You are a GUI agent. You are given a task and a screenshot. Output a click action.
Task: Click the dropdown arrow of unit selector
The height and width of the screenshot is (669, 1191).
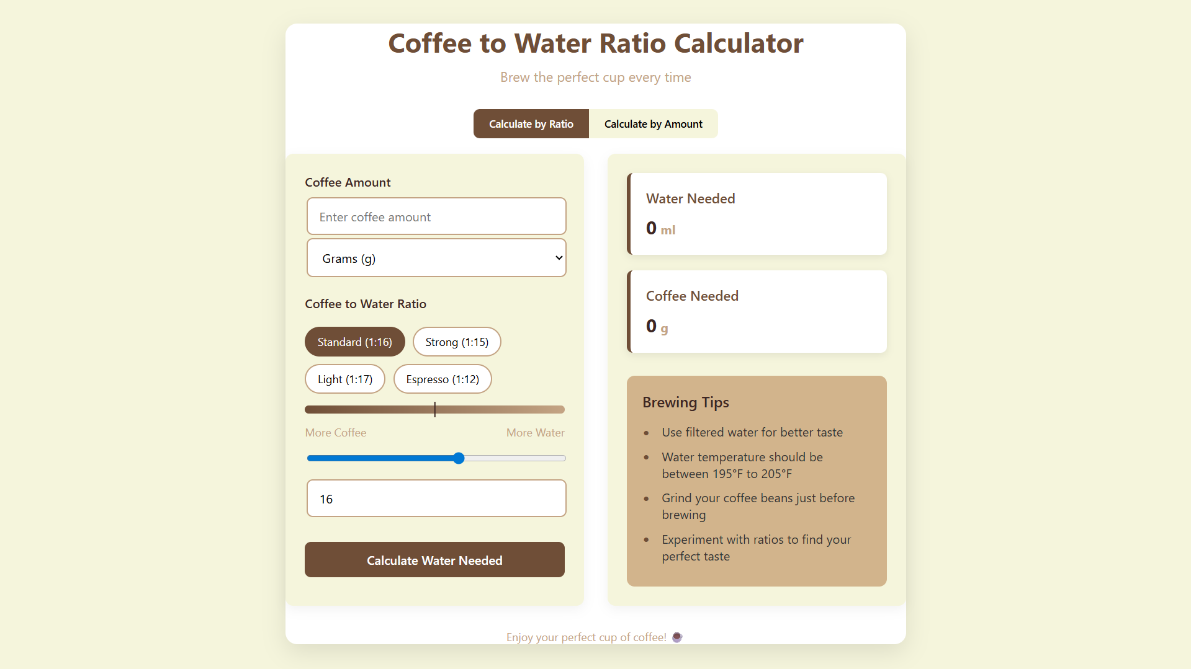(x=559, y=258)
